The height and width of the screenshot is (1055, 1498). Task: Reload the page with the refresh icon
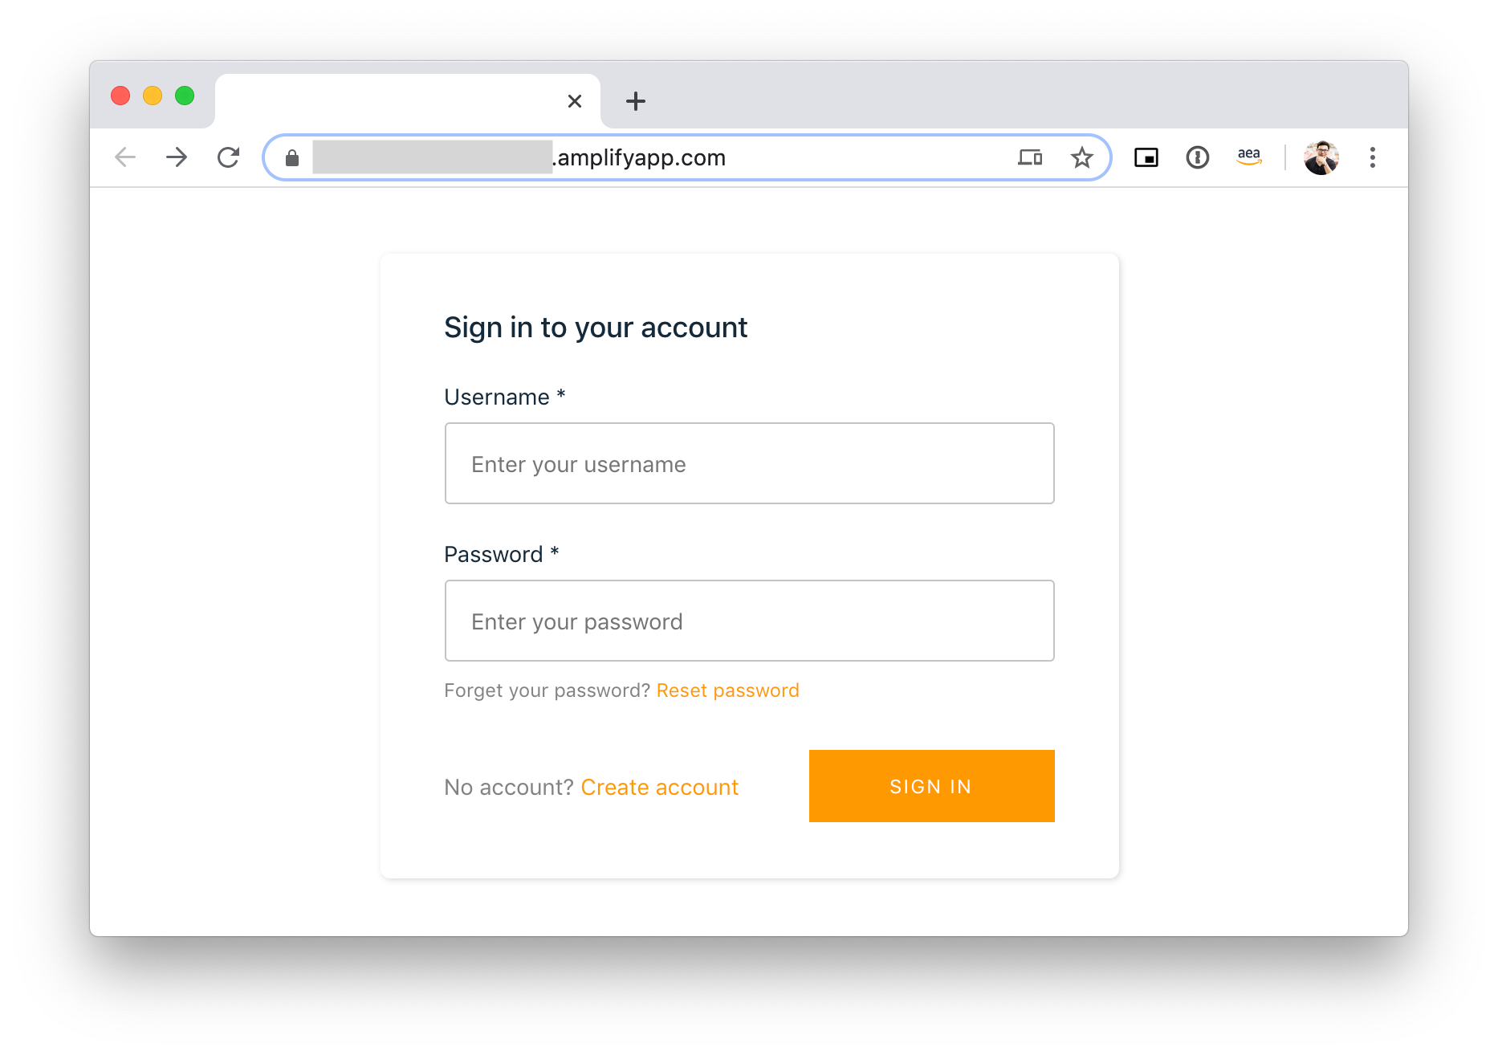pyautogui.click(x=229, y=157)
